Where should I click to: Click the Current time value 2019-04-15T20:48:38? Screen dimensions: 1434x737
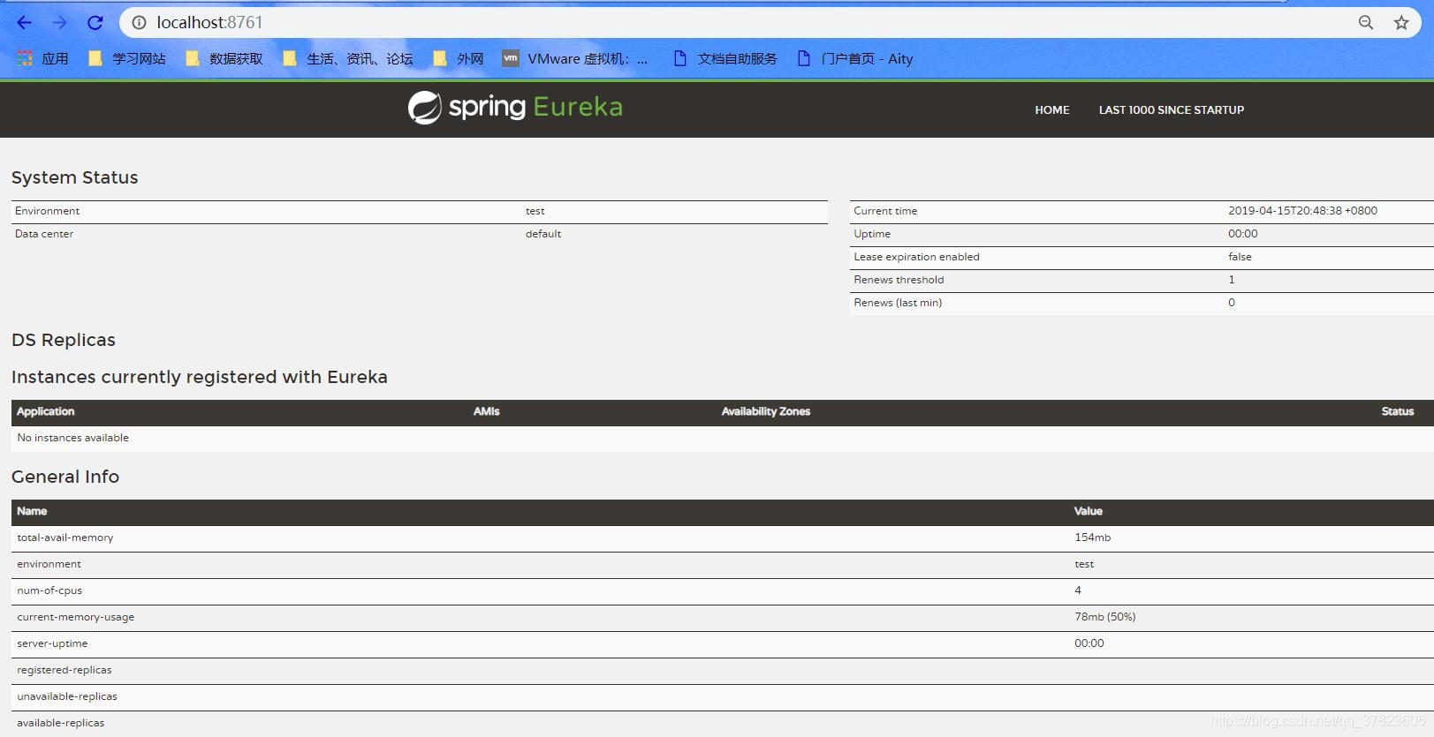[x=1302, y=211]
